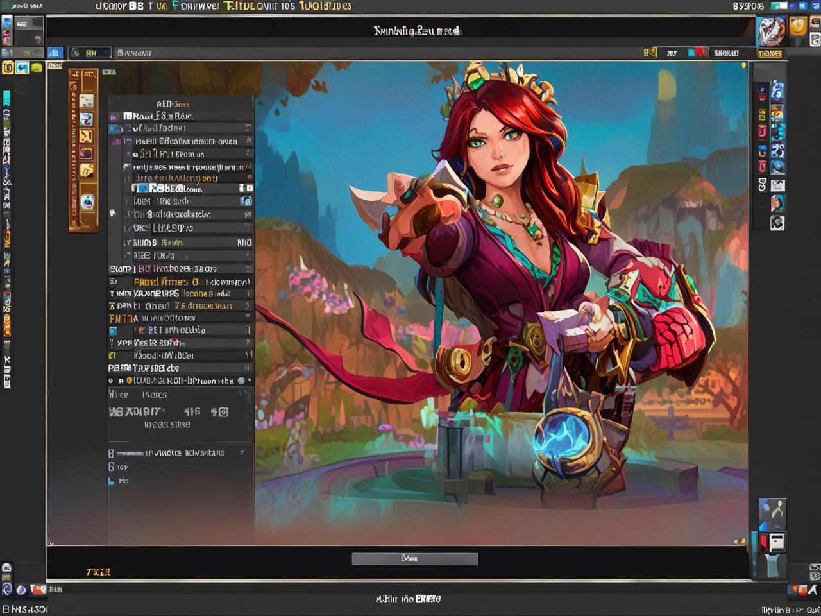Select the blue-highlighted row in the list panel
The image size is (821, 616).
pyautogui.click(x=192, y=189)
